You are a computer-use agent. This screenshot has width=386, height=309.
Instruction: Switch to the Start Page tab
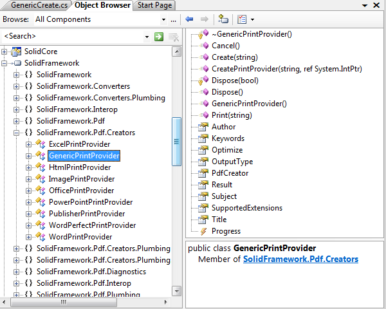coord(154,5)
